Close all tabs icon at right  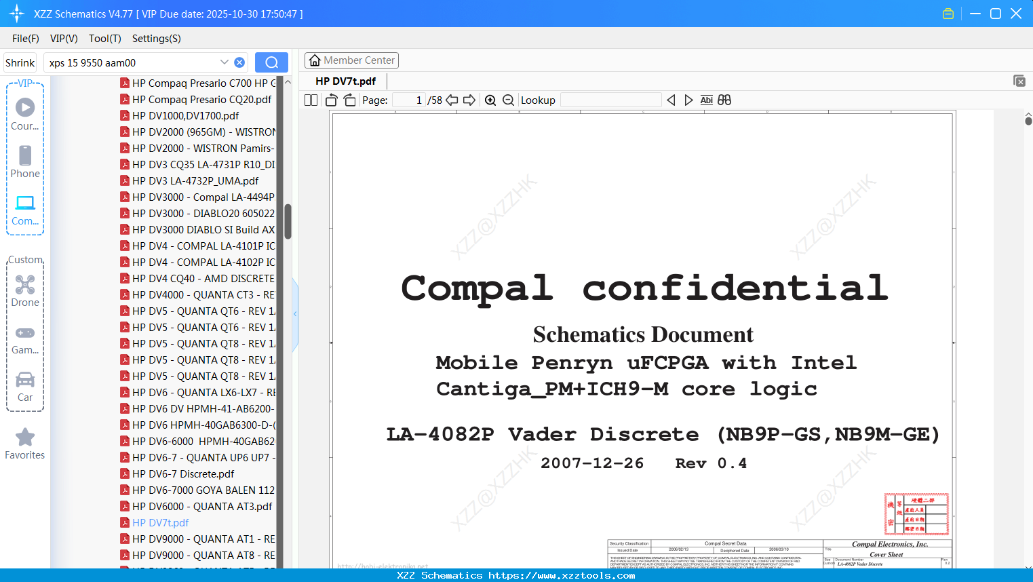coord(1019,81)
